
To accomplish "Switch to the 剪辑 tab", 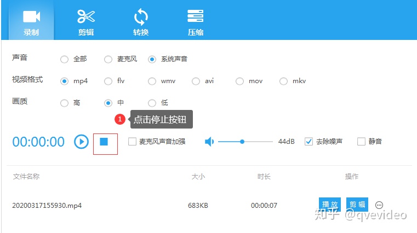I will pos(86,22).
